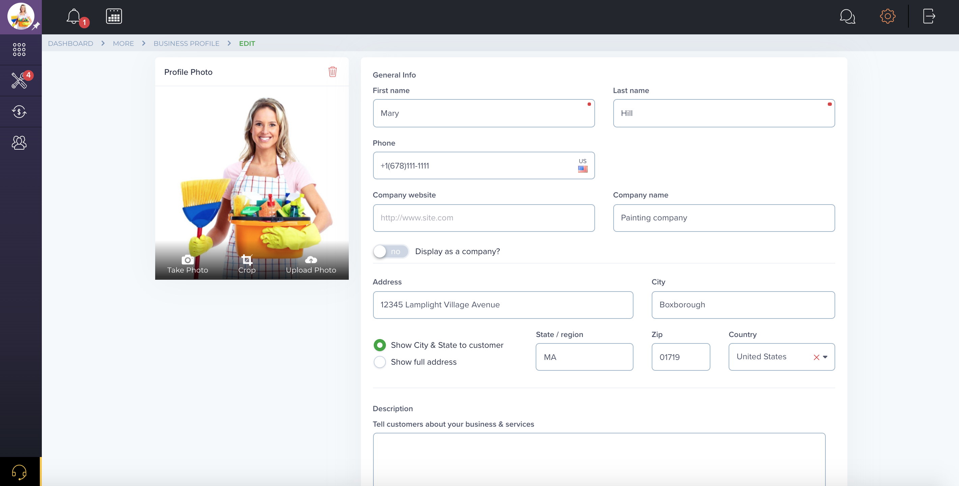Open the calendar icon in top bar

tap(114, 17)
